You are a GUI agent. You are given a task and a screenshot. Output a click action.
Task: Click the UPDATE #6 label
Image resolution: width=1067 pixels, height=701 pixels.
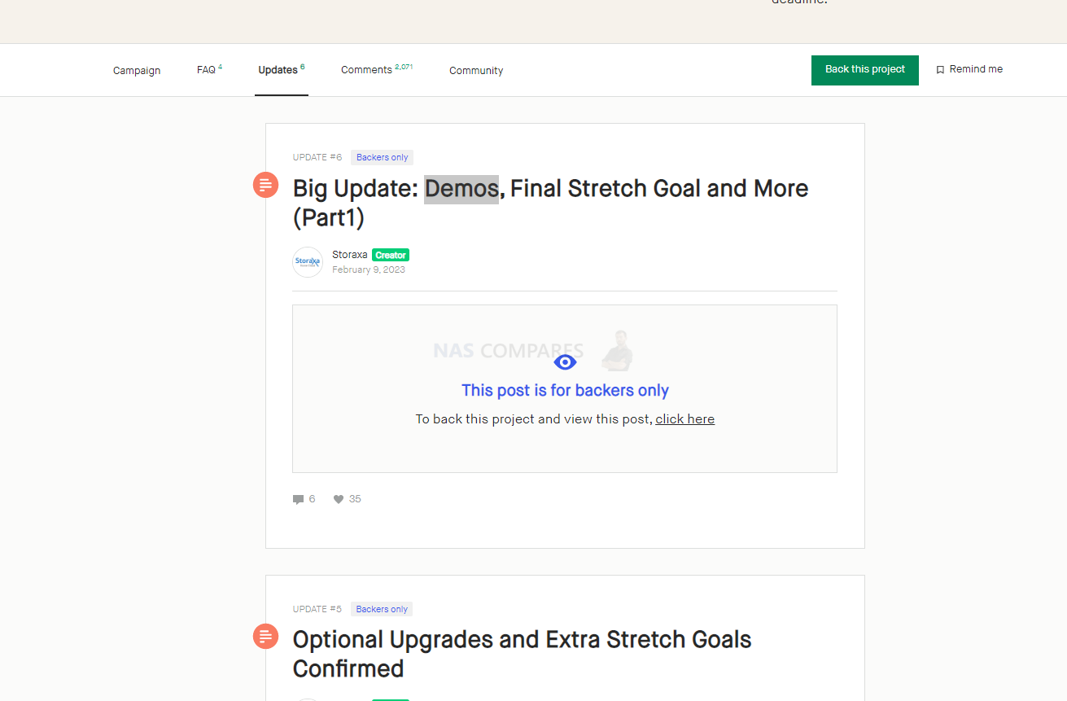pyautogui.click(x=317, y=157)
